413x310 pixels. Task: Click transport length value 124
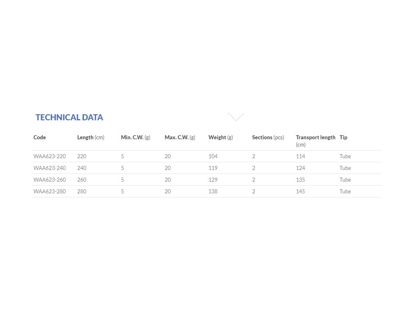point(300,168)
